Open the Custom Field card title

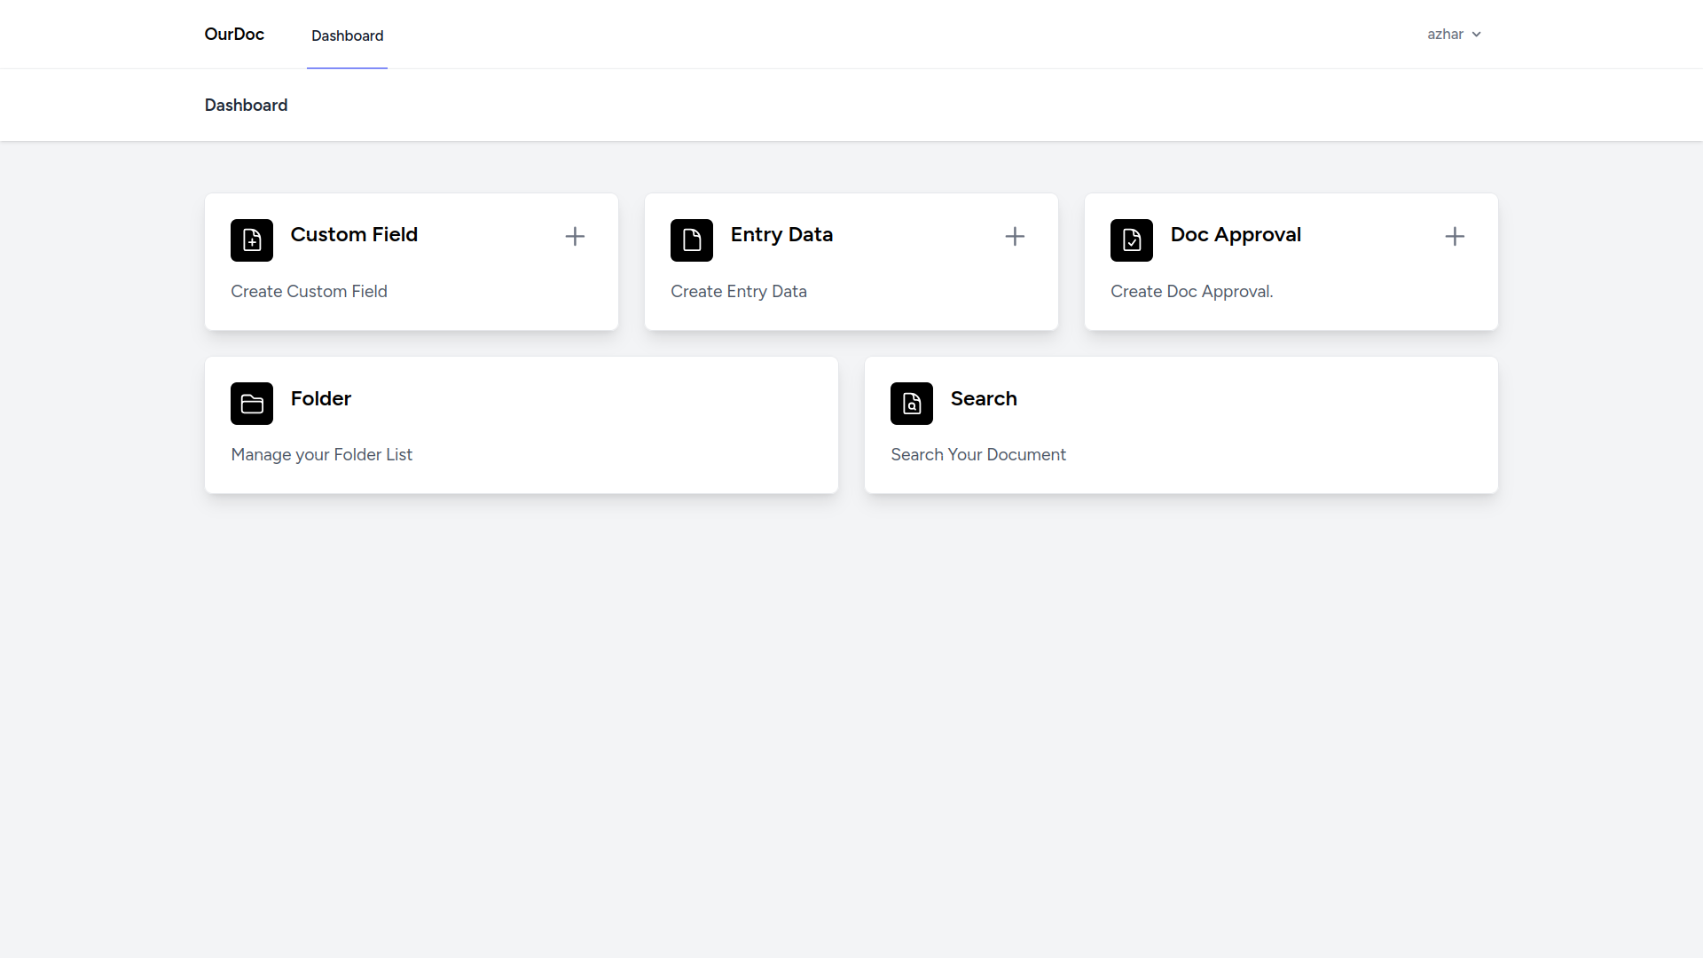click(354, 234)
